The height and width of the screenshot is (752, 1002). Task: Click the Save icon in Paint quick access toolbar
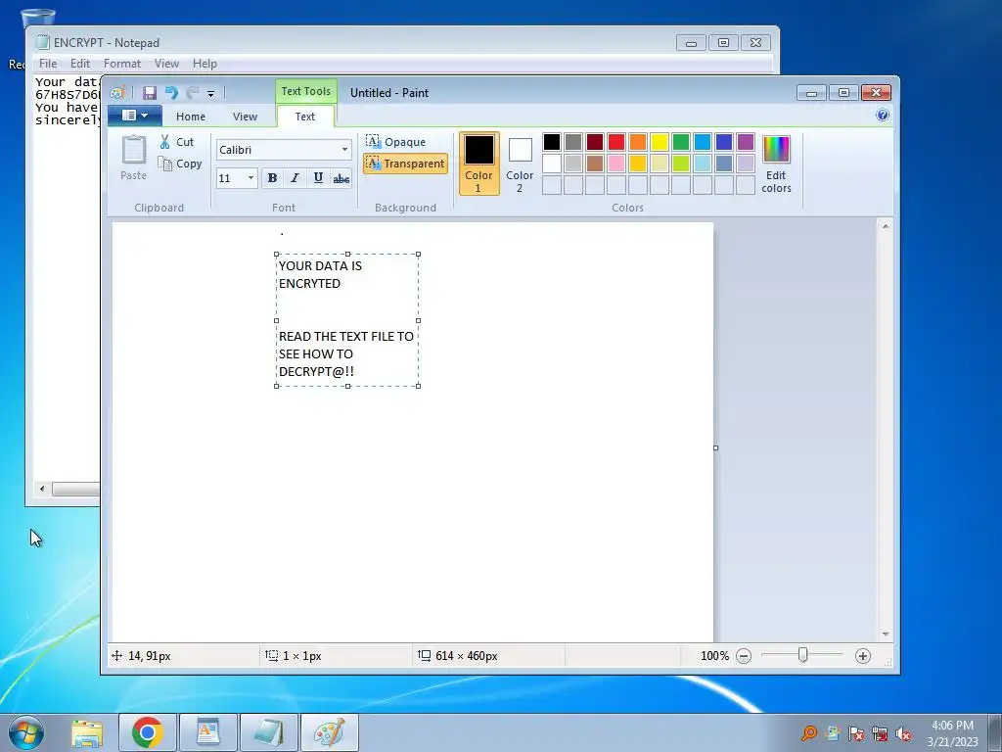[x=149, y=93]
